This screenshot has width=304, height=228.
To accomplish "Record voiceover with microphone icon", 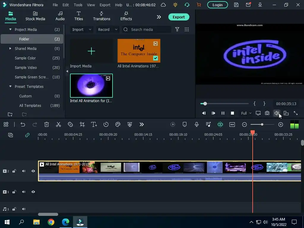I will [197, 124].
